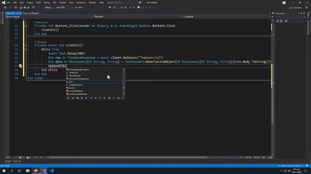
Task: Click the namespaces braces filter in IntelliSense
Action: 73,98
